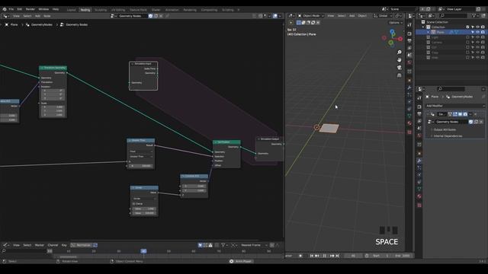Open the Divide operation dropdown on math node

pyautogui.click(x=143, y=199)
